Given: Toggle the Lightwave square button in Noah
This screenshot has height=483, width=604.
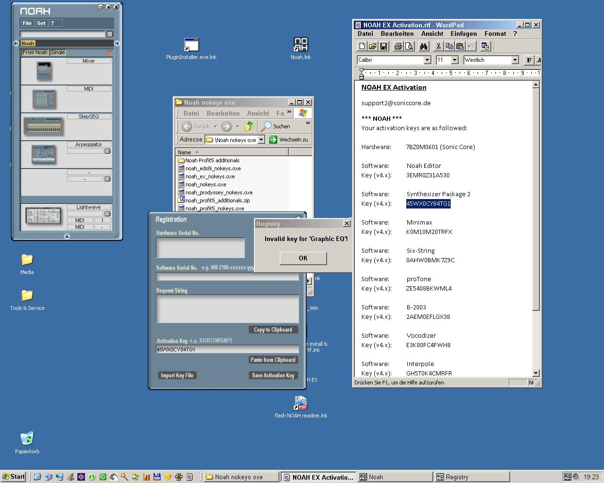Looking at the screenshot, I should (107, 214).
